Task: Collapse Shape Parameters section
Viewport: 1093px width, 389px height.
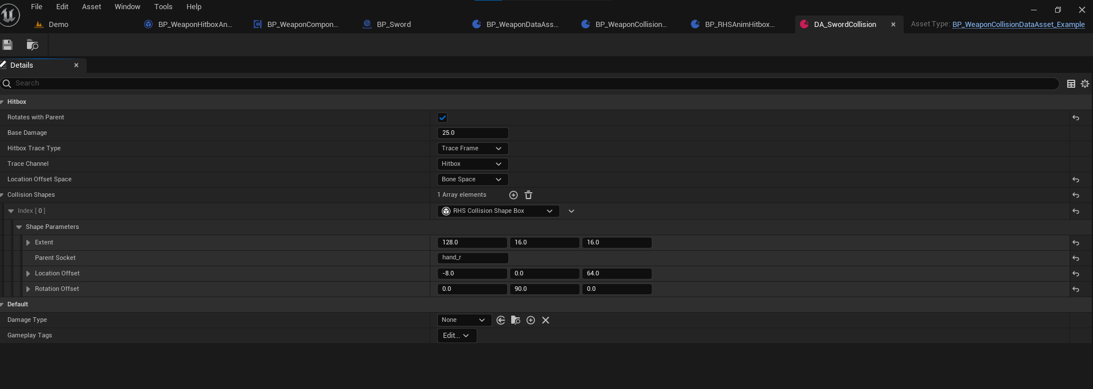Action: click(x=19, y=227)
